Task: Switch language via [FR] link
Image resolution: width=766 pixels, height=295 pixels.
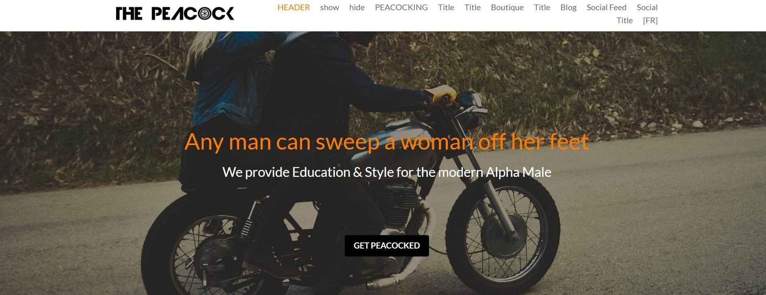Action: coord(650,20)
